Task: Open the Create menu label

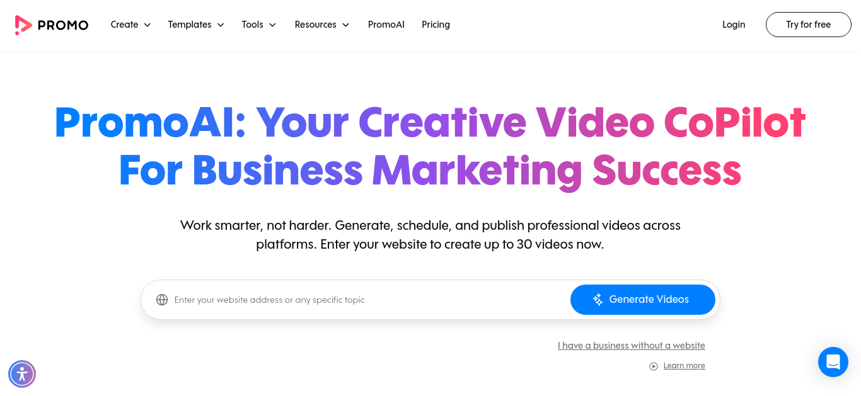Action: click(x=124, y=25)
